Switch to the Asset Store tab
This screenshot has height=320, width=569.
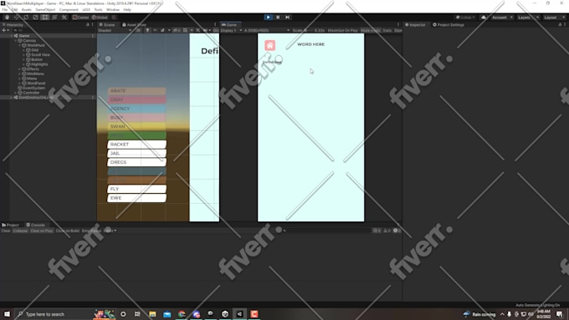pyautogui.click(x=134, y=24)
